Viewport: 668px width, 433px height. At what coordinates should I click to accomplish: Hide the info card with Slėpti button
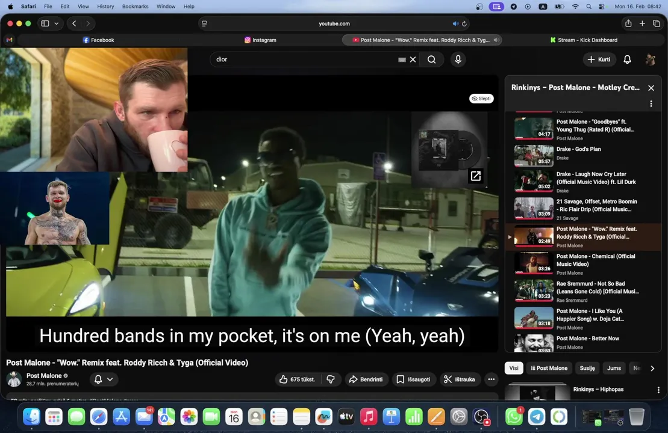coord(481,99)
